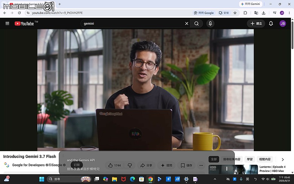
Task: Save the video with the 儲存 button
Action: (186, 165)
